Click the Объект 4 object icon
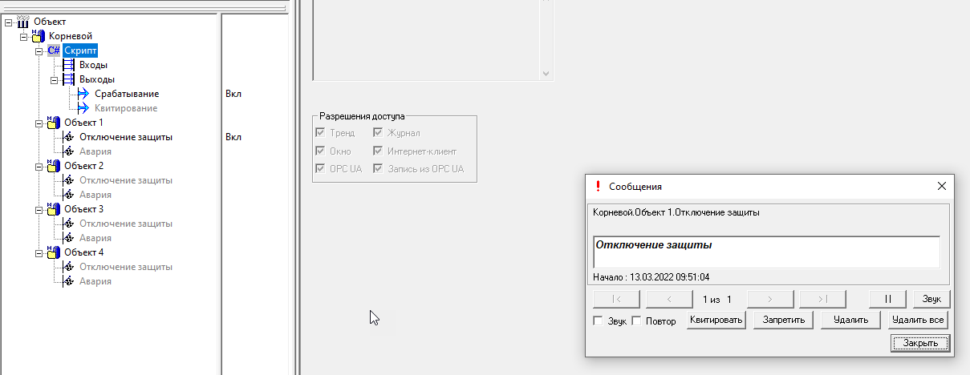970x375 pixels. (x=54, y=252)
